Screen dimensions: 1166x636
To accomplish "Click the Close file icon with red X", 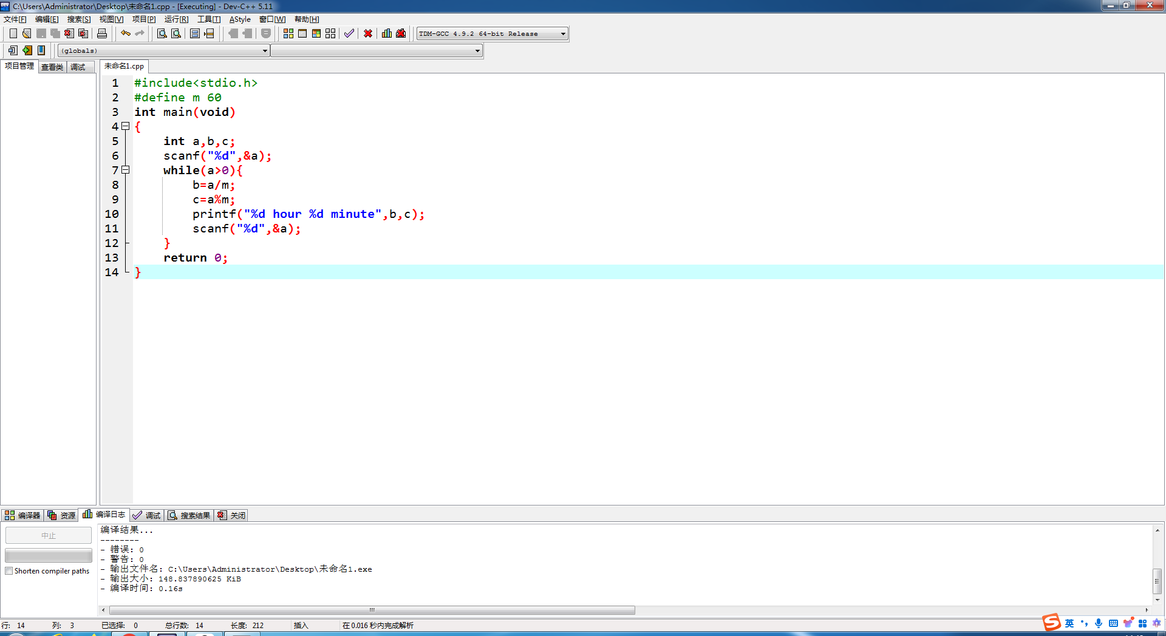I will tap(69, 33).
